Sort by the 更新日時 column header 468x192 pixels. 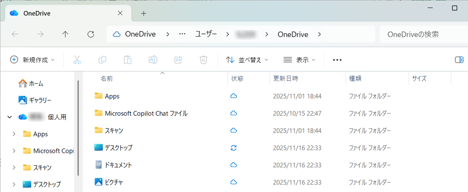pyautogui.click(x=286, y=79)
